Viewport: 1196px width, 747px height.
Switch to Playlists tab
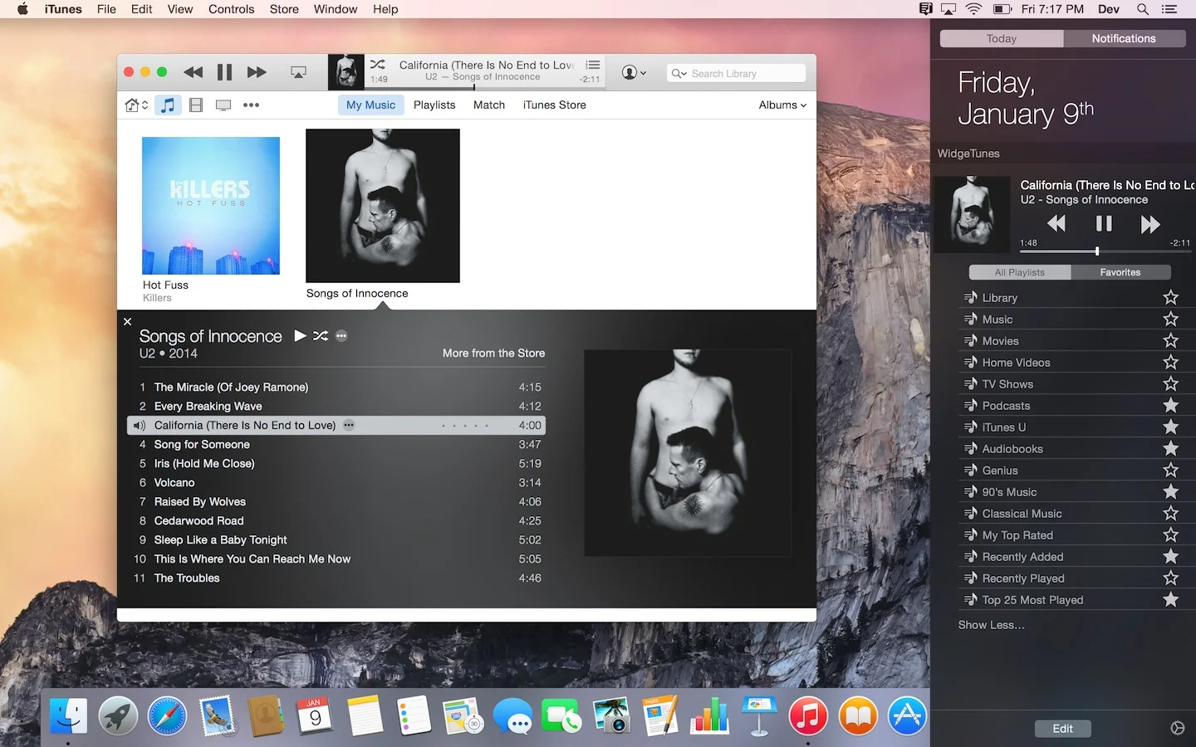pos(434,105)
